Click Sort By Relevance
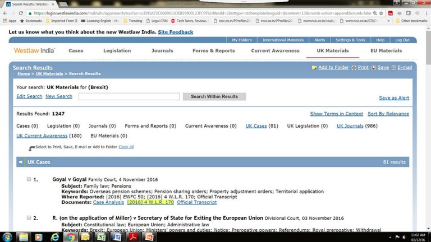The height and width of the screenshot is (242, 431). 388,114
